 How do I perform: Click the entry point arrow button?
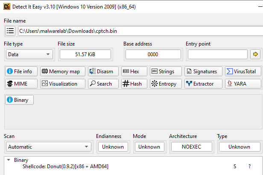pyautogui.click(x=255, y=55)
